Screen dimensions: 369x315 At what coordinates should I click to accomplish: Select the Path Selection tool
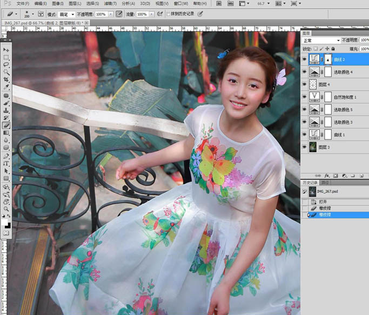pyautogui.click(x=6, y=171)
